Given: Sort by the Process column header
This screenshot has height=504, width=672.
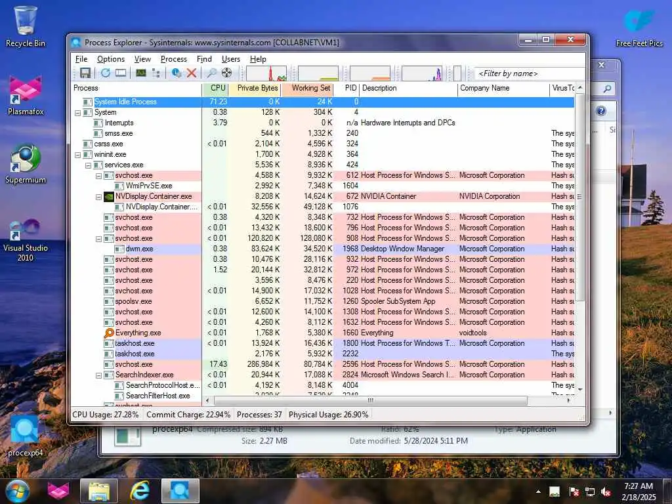Looking at the screenshot, I should point(136,89).
